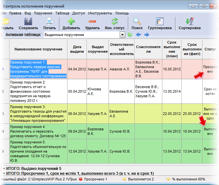The height and width of the screenshot is (185, 219).
Task: Click Наименование поручения column header
Action: coord(38,49)
